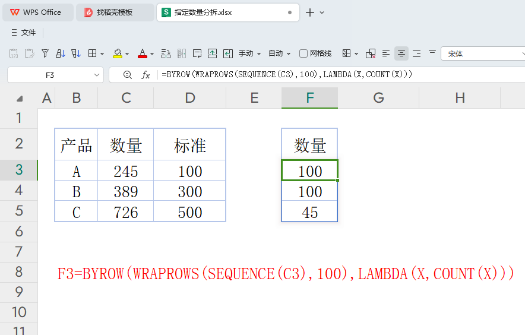Select column H header
525x335 pixels.
point(460,98)
